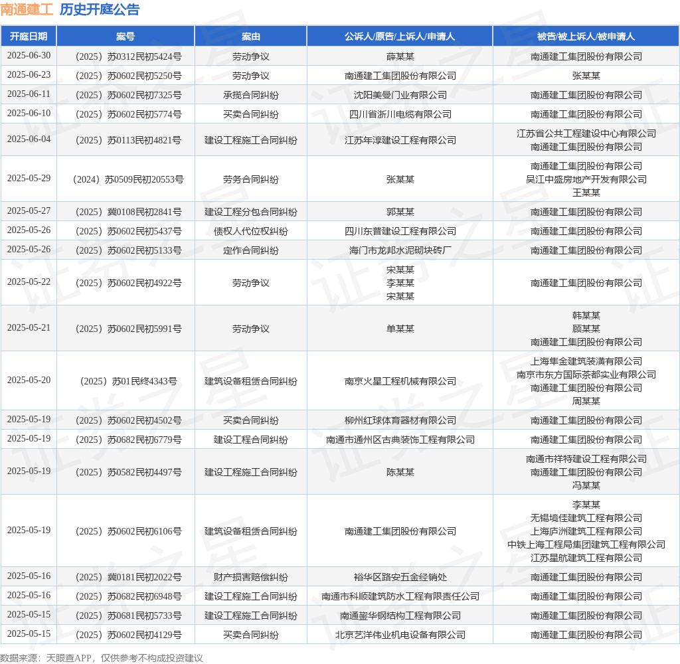Click plaintiff 沈阳美曼门业有限公司
Screen dimensions: 680x664
(x=400, y=95)
